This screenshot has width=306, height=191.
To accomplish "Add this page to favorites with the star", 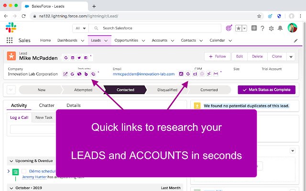I will coord(239,28).
